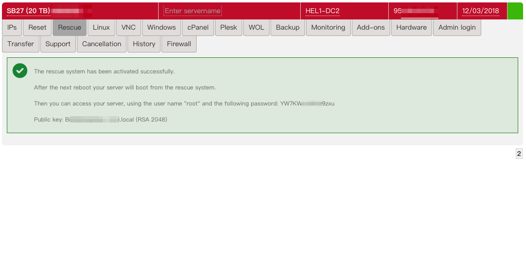Select the Rescue tab
This screenshot has height=279, width=526.
click(70, 28)
